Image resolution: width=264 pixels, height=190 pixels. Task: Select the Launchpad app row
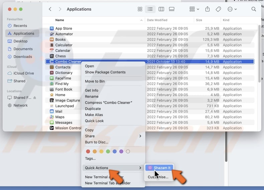[150, 106]
